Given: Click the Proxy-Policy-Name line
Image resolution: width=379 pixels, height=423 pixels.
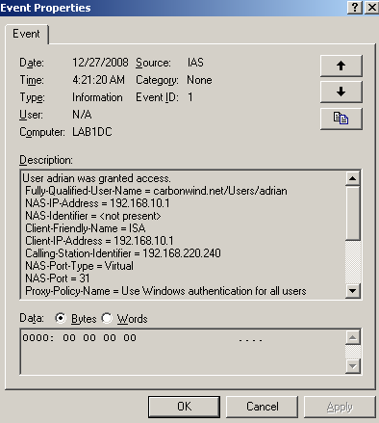Looking at the screenshot, I should coord(165,291).
